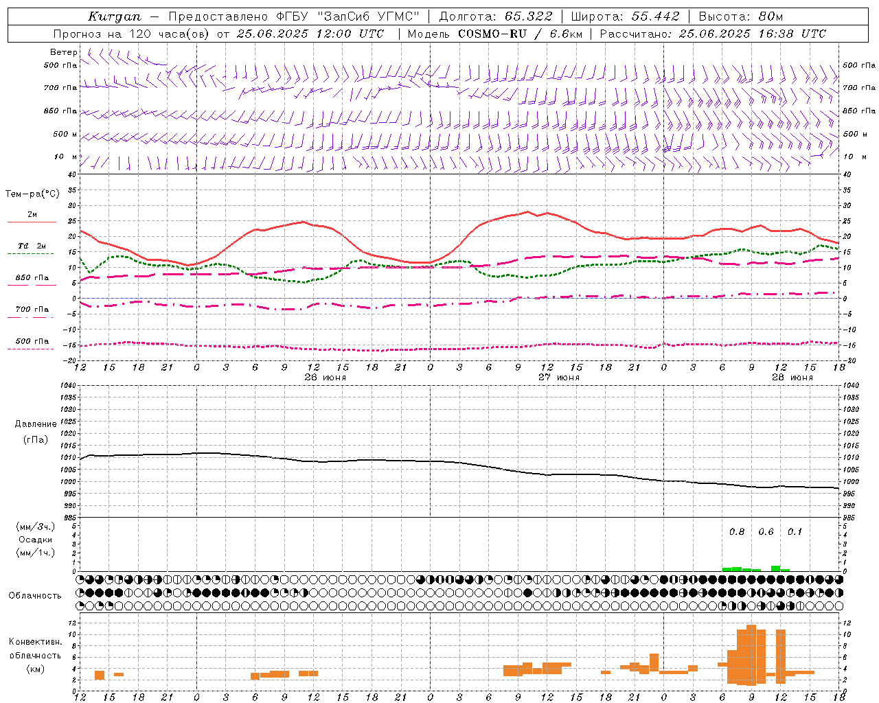Click the tallest orange convective cloud bar
This screenshot has height=703, width=879.
(x=751, y=655)
